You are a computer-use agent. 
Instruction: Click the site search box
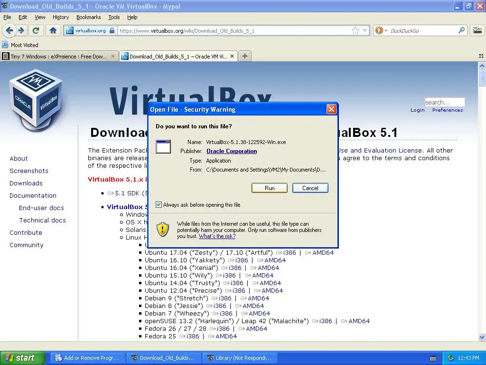point(444,102)
